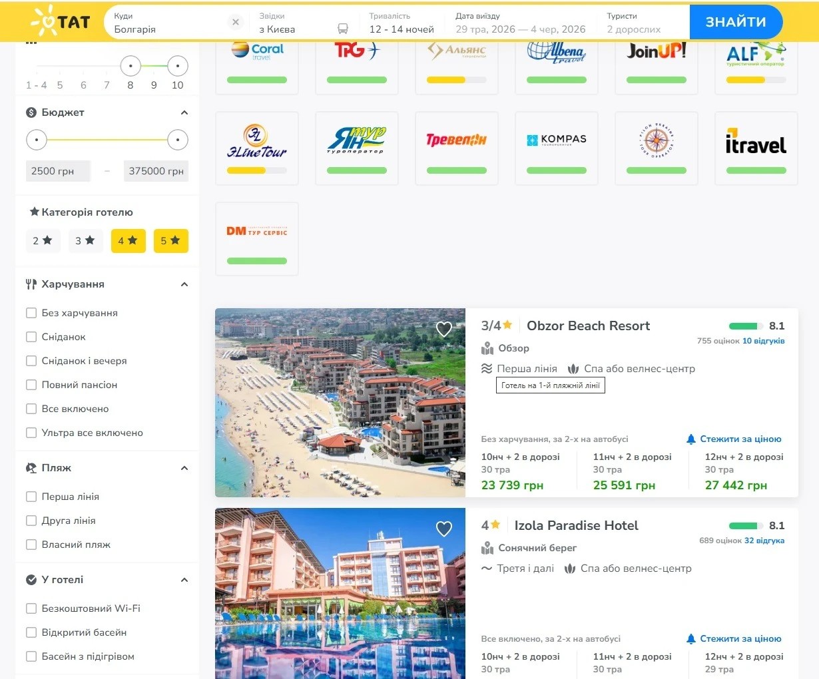Collapse the Харчування filter section
Image resolution: width=819 pixels, height=679 pixels.
pyautogui.click(x=184, y=284)
